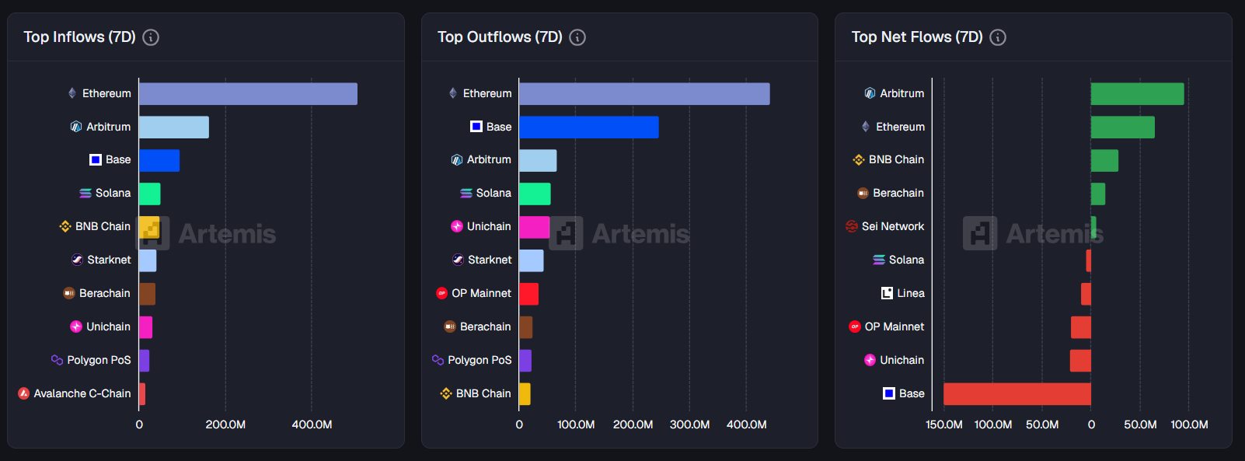This screenshot has height=461, width=1245.
Task: Select the Starknet bar in Top Outflows
Action: pyautogui.click(x=532, y=261)
